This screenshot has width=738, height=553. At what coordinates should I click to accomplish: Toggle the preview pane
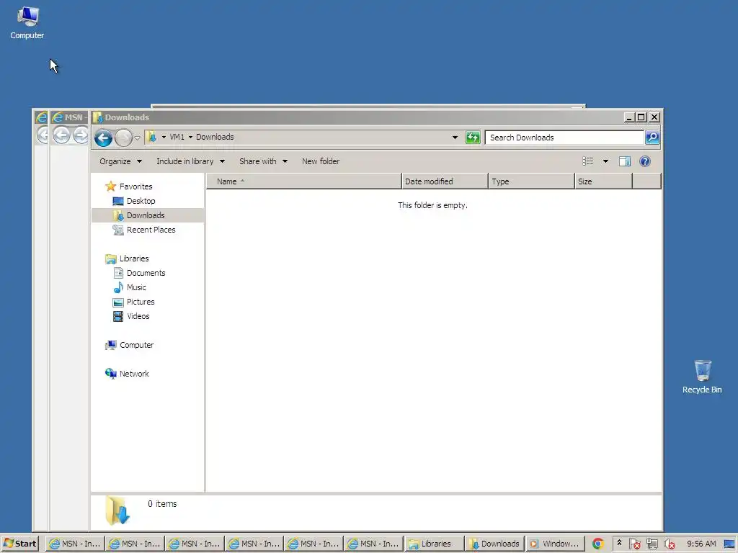coord(625,161)
